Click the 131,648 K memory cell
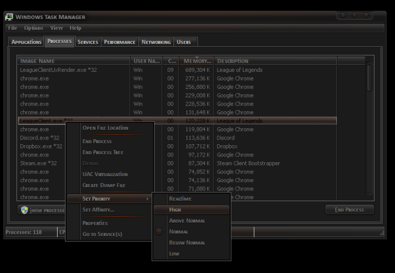The width and height of the screenshot is (395, 273). 197,112
